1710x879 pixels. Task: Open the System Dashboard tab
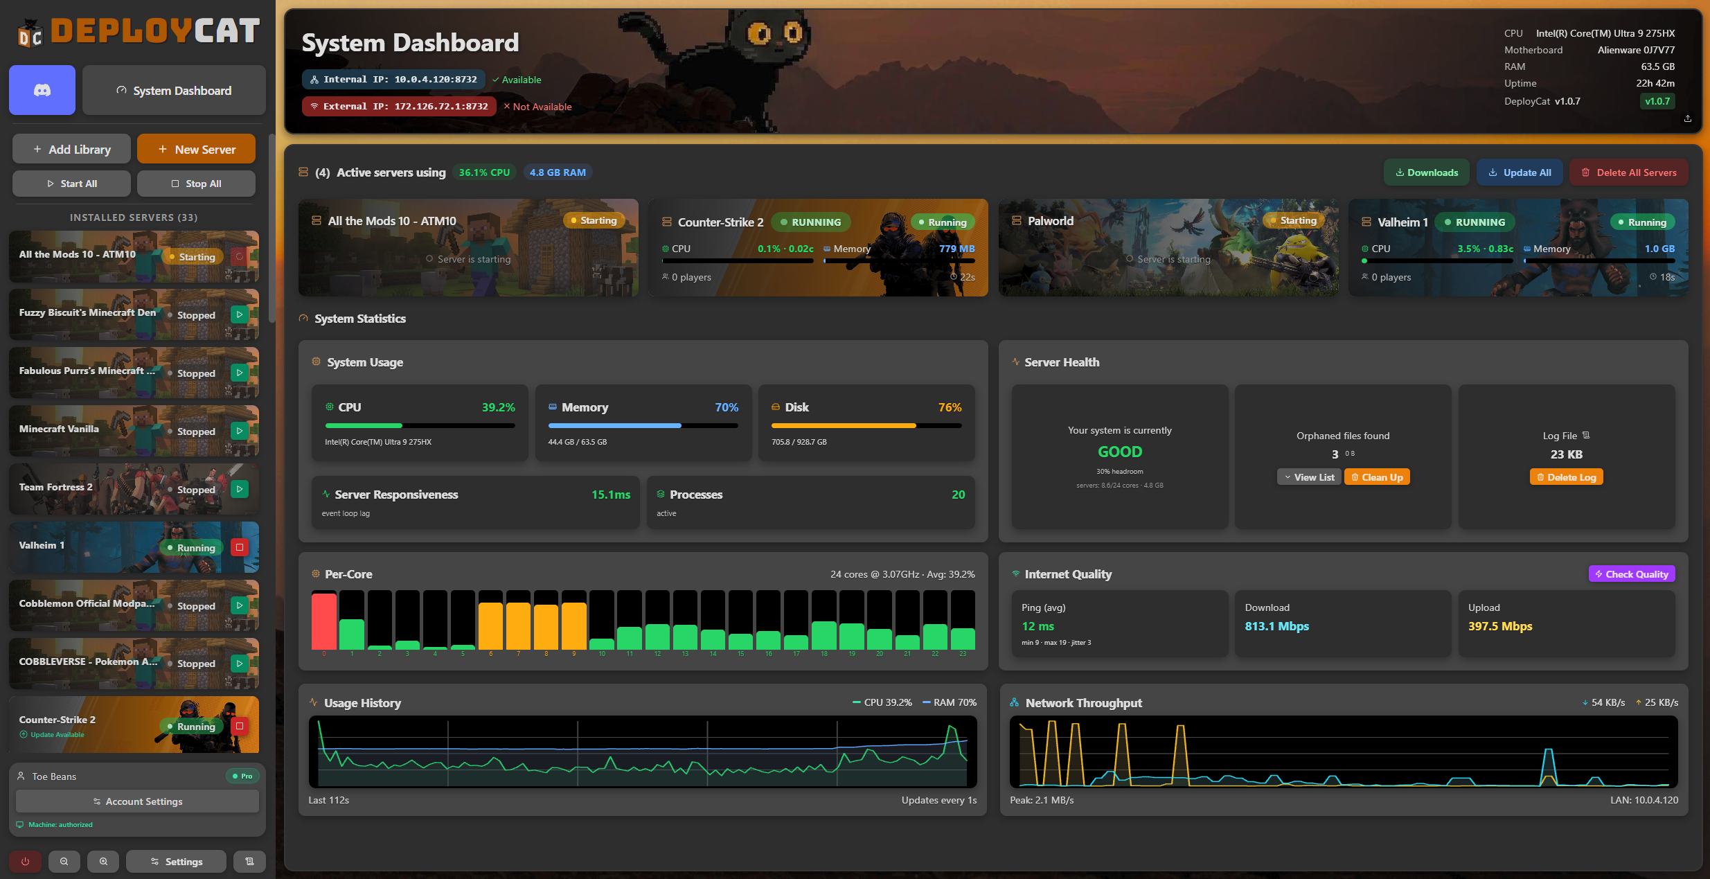point(174,90)
